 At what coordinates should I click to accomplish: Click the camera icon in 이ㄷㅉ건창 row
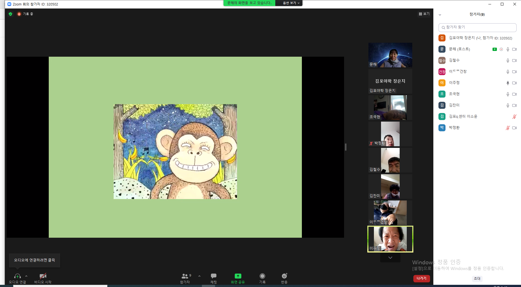point(514,72)
